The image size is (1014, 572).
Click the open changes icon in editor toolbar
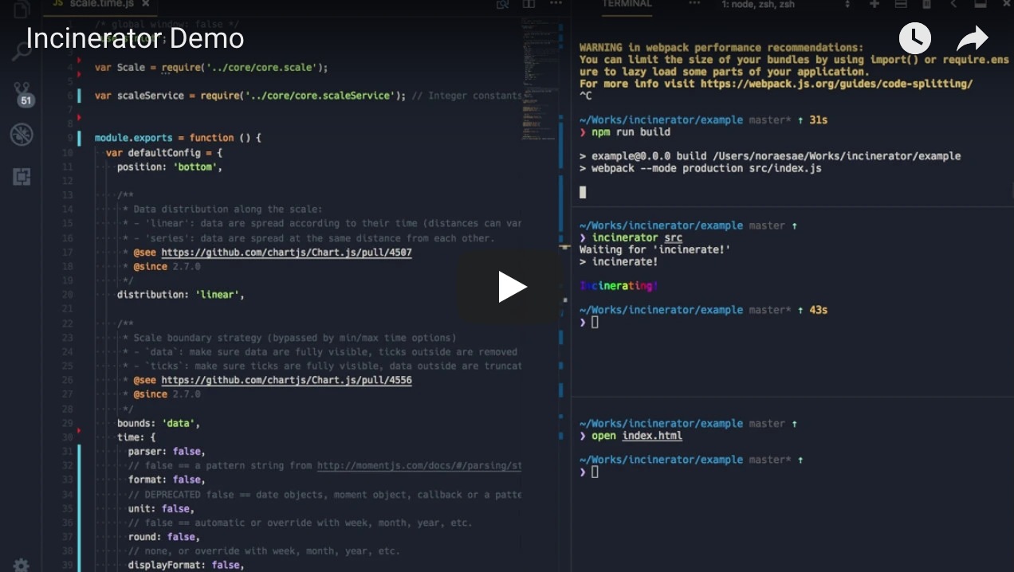[503, 4]
